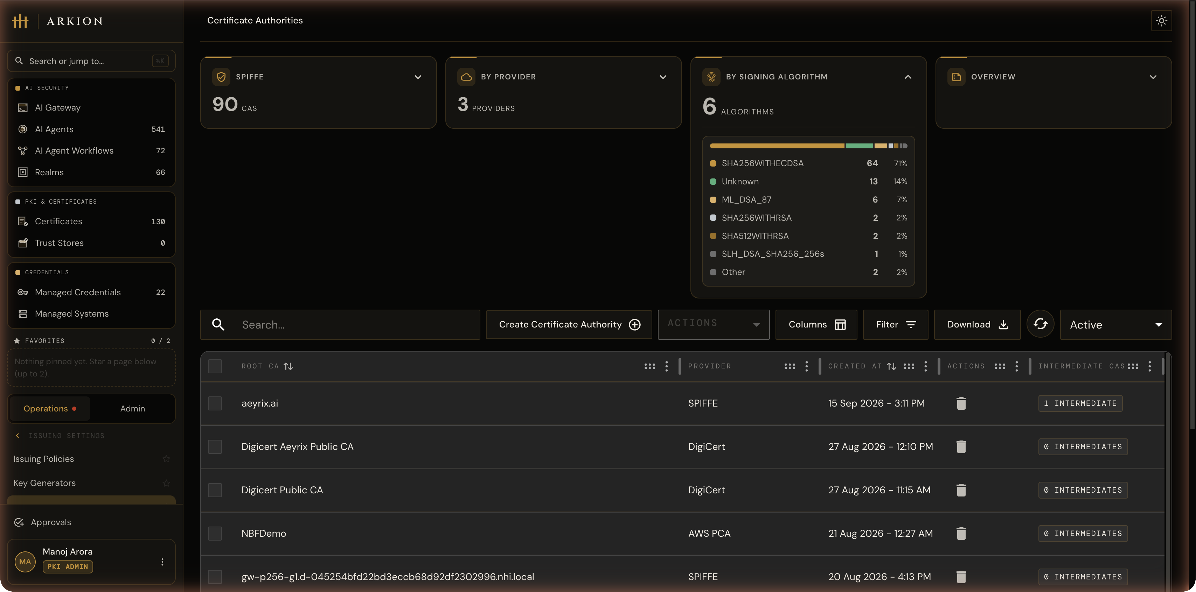Click Create Certificate Authority button
This screenshot has height=592, width=1196.
(569, 324)
